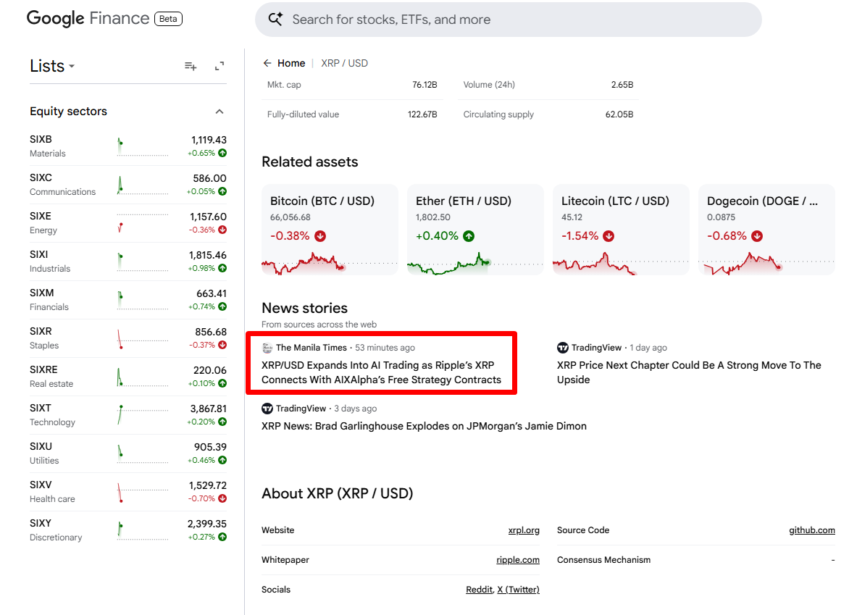
Task: Click the Google Finance logo
Action: click(x=88, y=18)
